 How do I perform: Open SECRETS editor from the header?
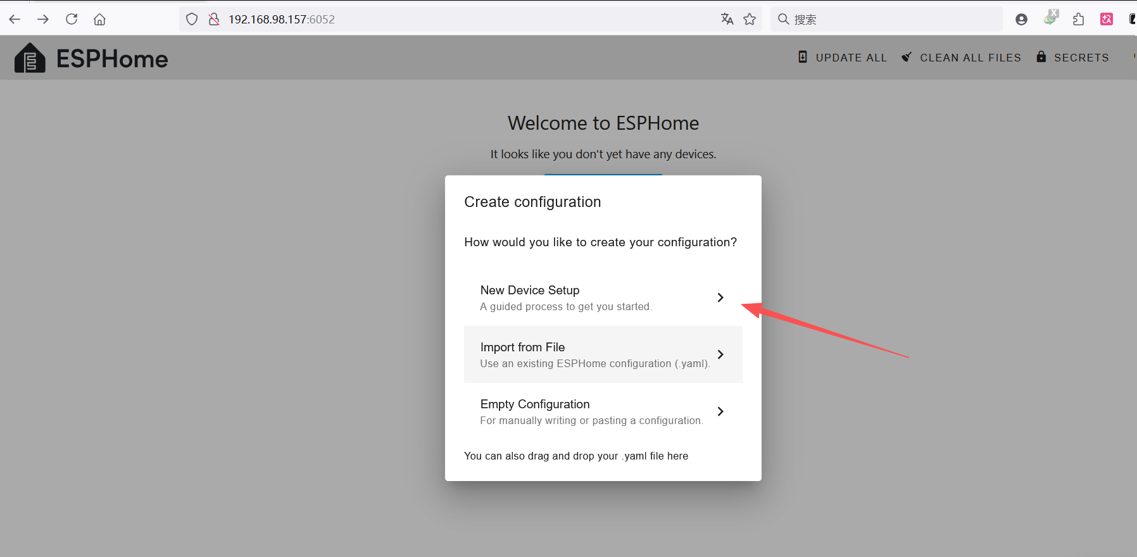pos(1073,58)
